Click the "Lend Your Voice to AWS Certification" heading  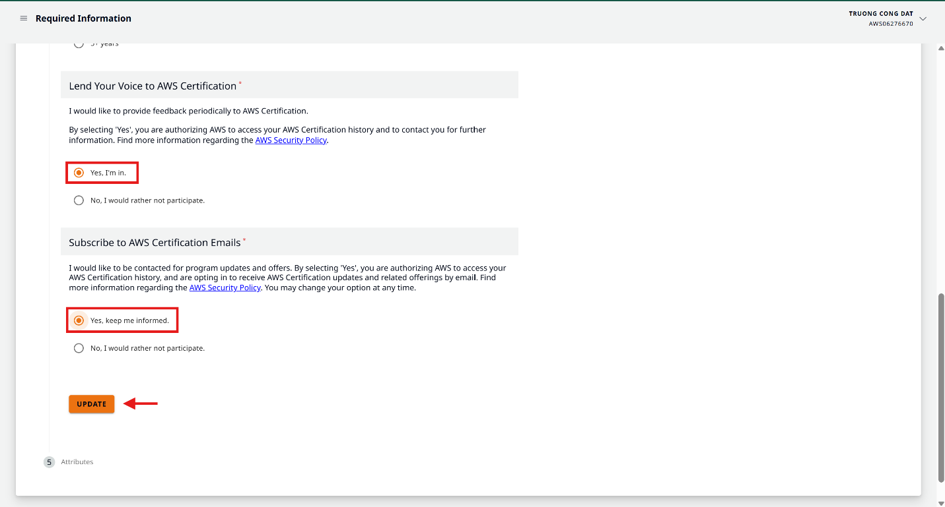point(153,86)
